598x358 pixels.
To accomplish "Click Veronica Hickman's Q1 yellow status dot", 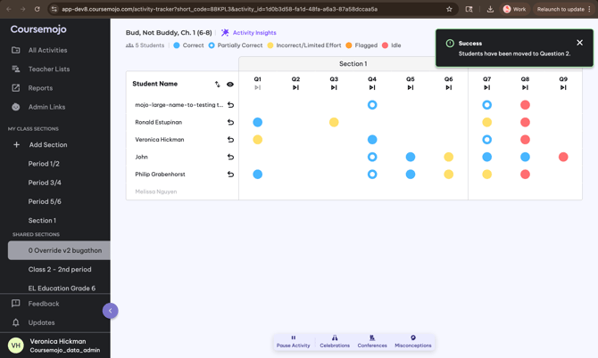I will coord(258,140).
